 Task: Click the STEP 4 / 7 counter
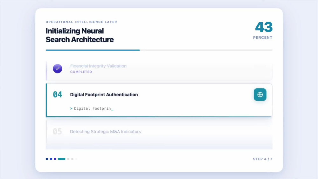[x=263, y=159]
